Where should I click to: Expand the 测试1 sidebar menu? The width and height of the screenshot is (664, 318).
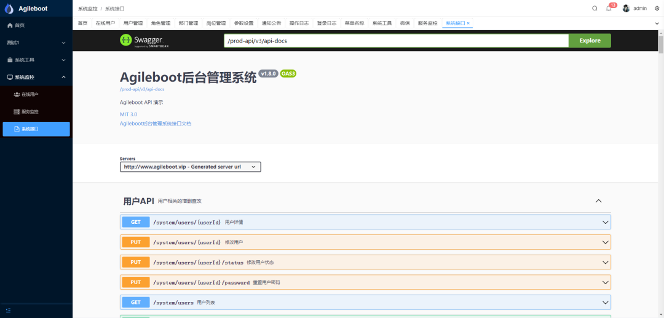coord(36,43)
